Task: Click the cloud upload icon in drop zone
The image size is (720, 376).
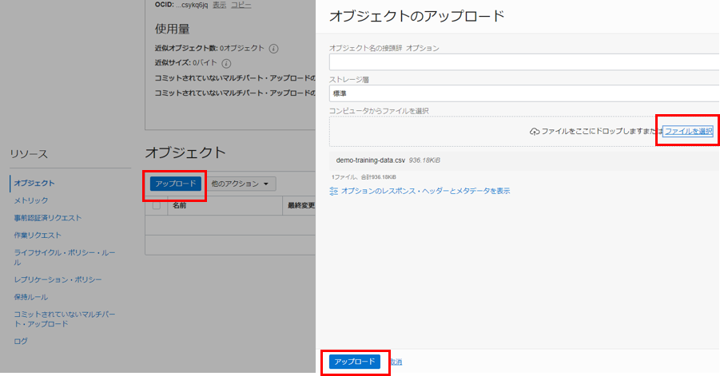Action: pos(535,131)
